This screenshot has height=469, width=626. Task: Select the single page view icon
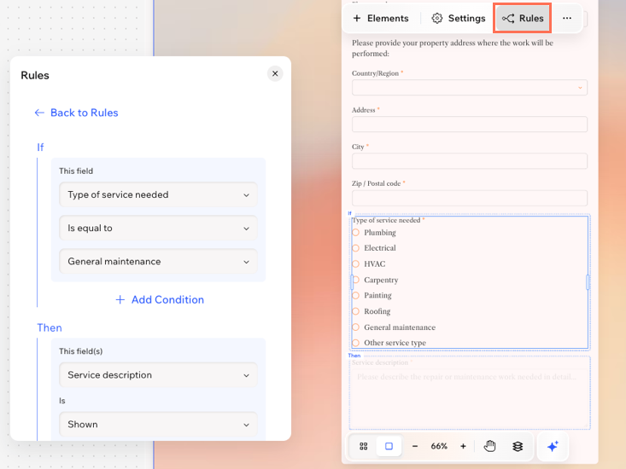(x=389, y=446)
